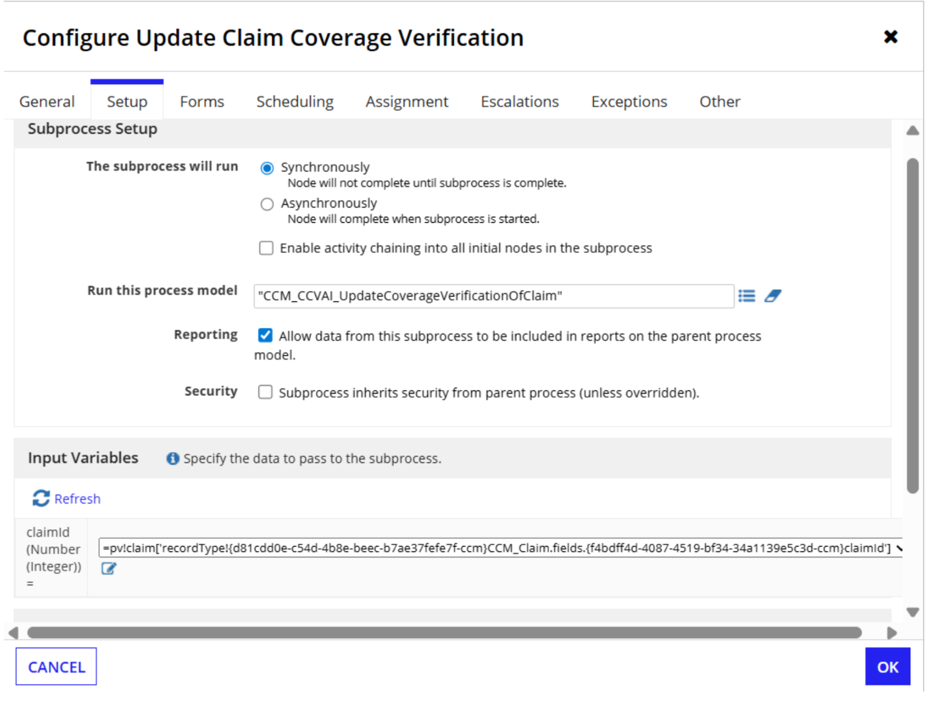Go to the Scheduling tab
The width and height of the screenshot is (932, 701).
pyautogui.click(x=295, y=102)
